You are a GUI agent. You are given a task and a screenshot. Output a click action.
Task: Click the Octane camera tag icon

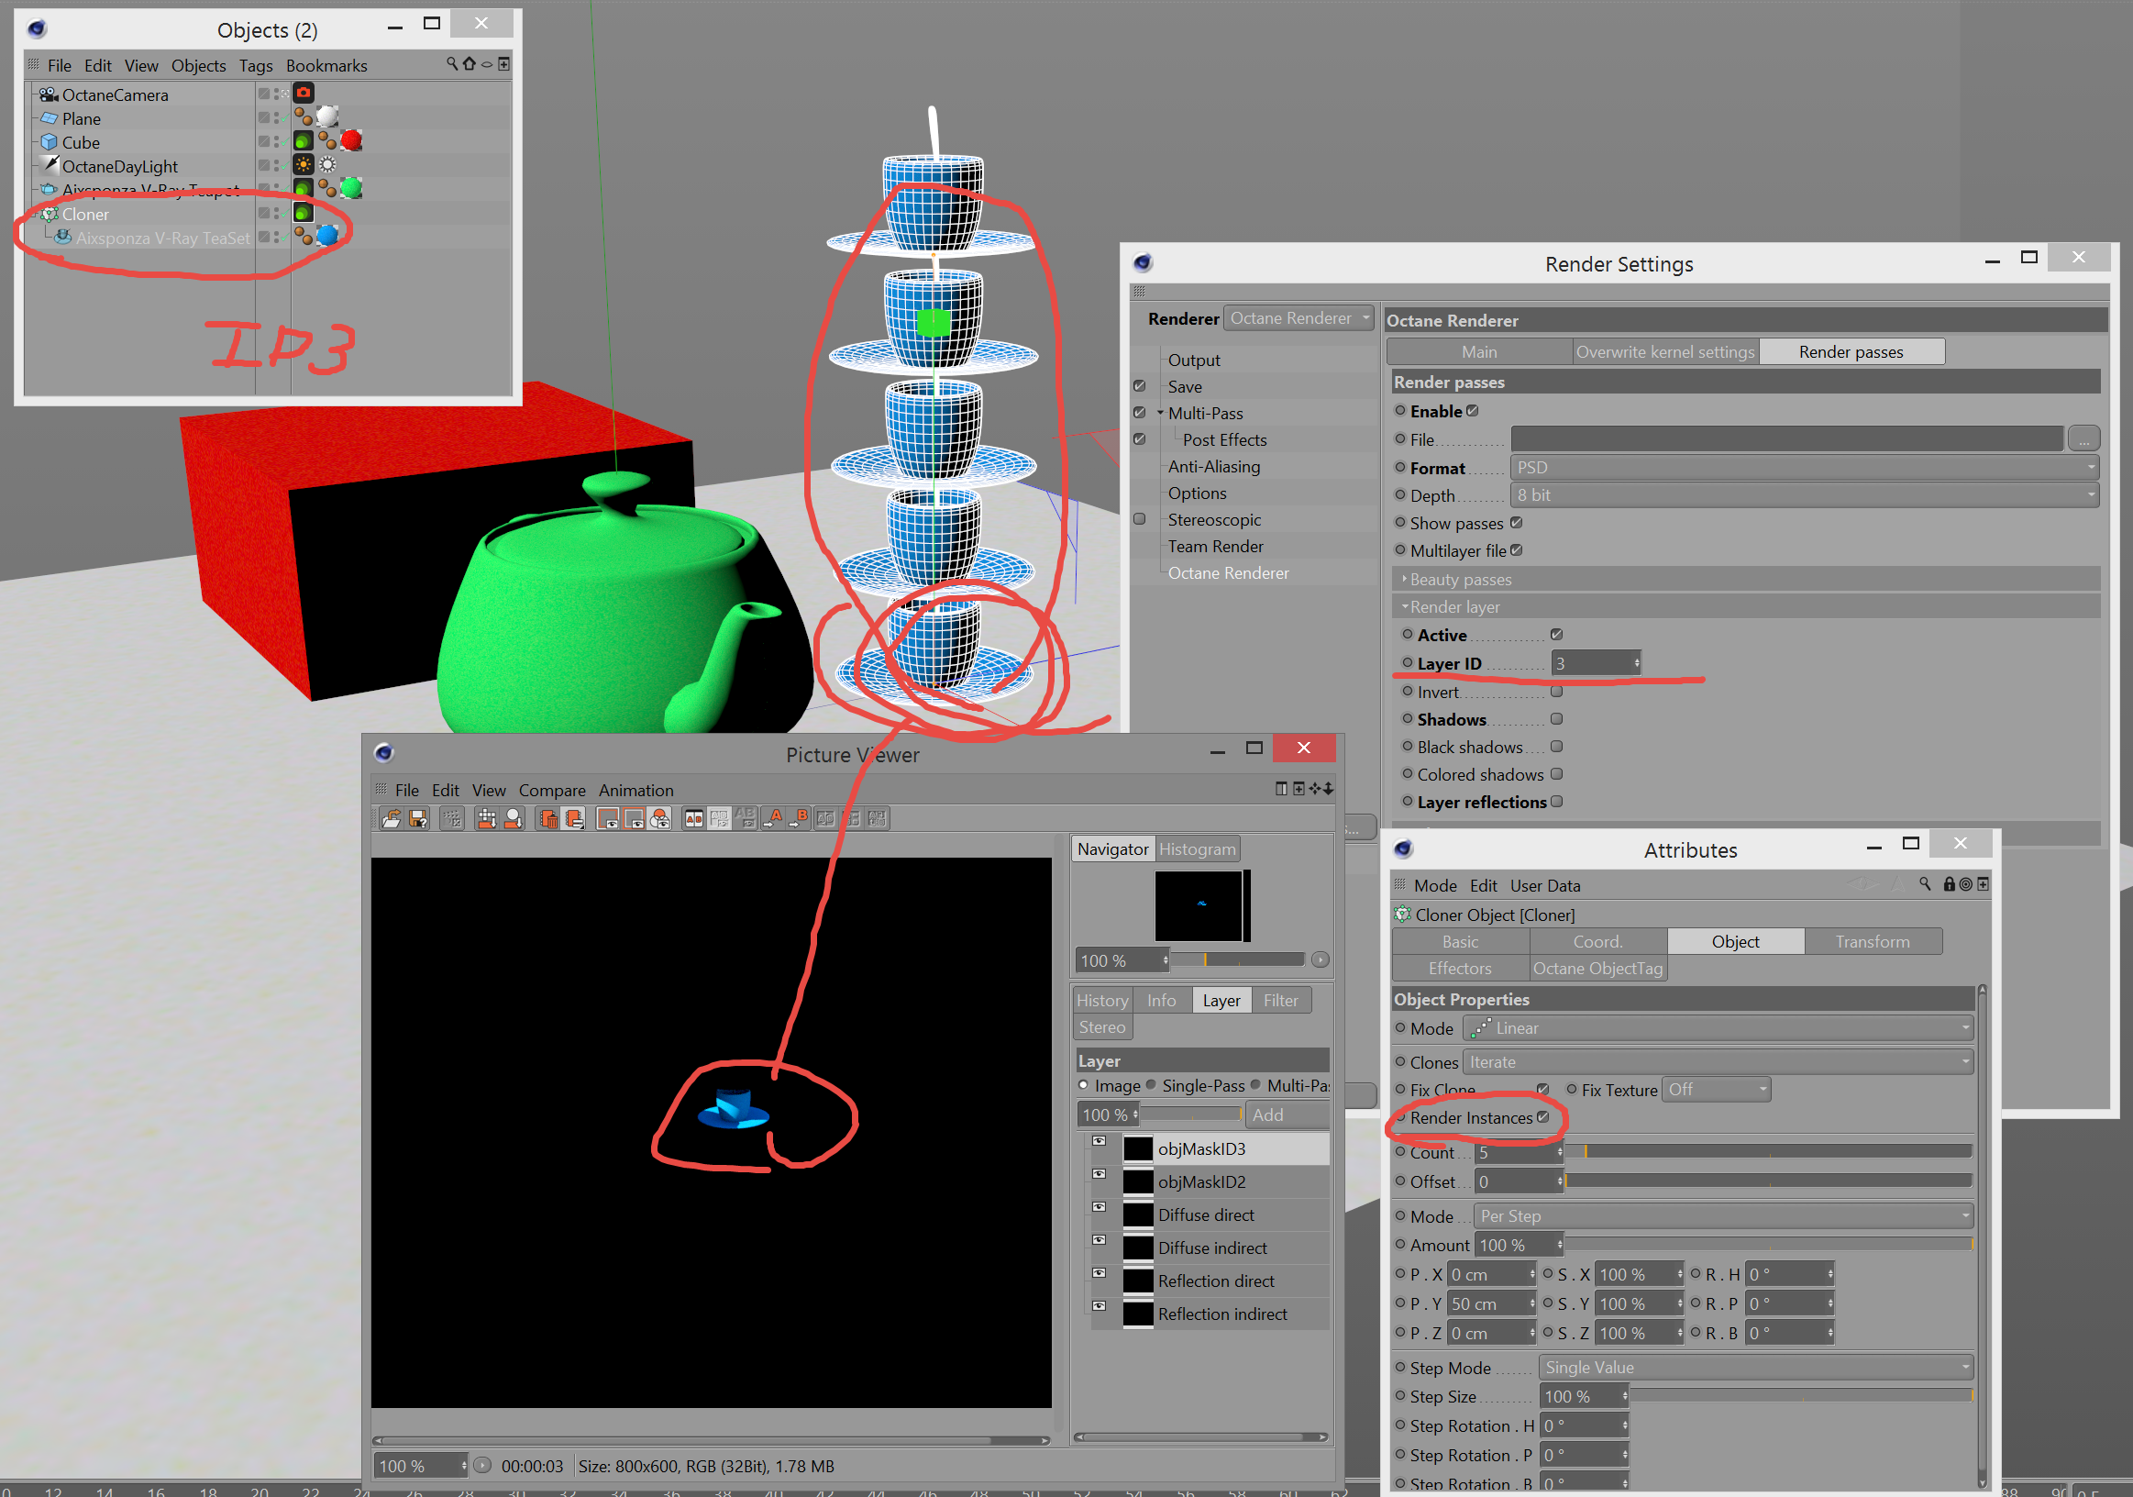pyautogui.click(x=304, y=93)
